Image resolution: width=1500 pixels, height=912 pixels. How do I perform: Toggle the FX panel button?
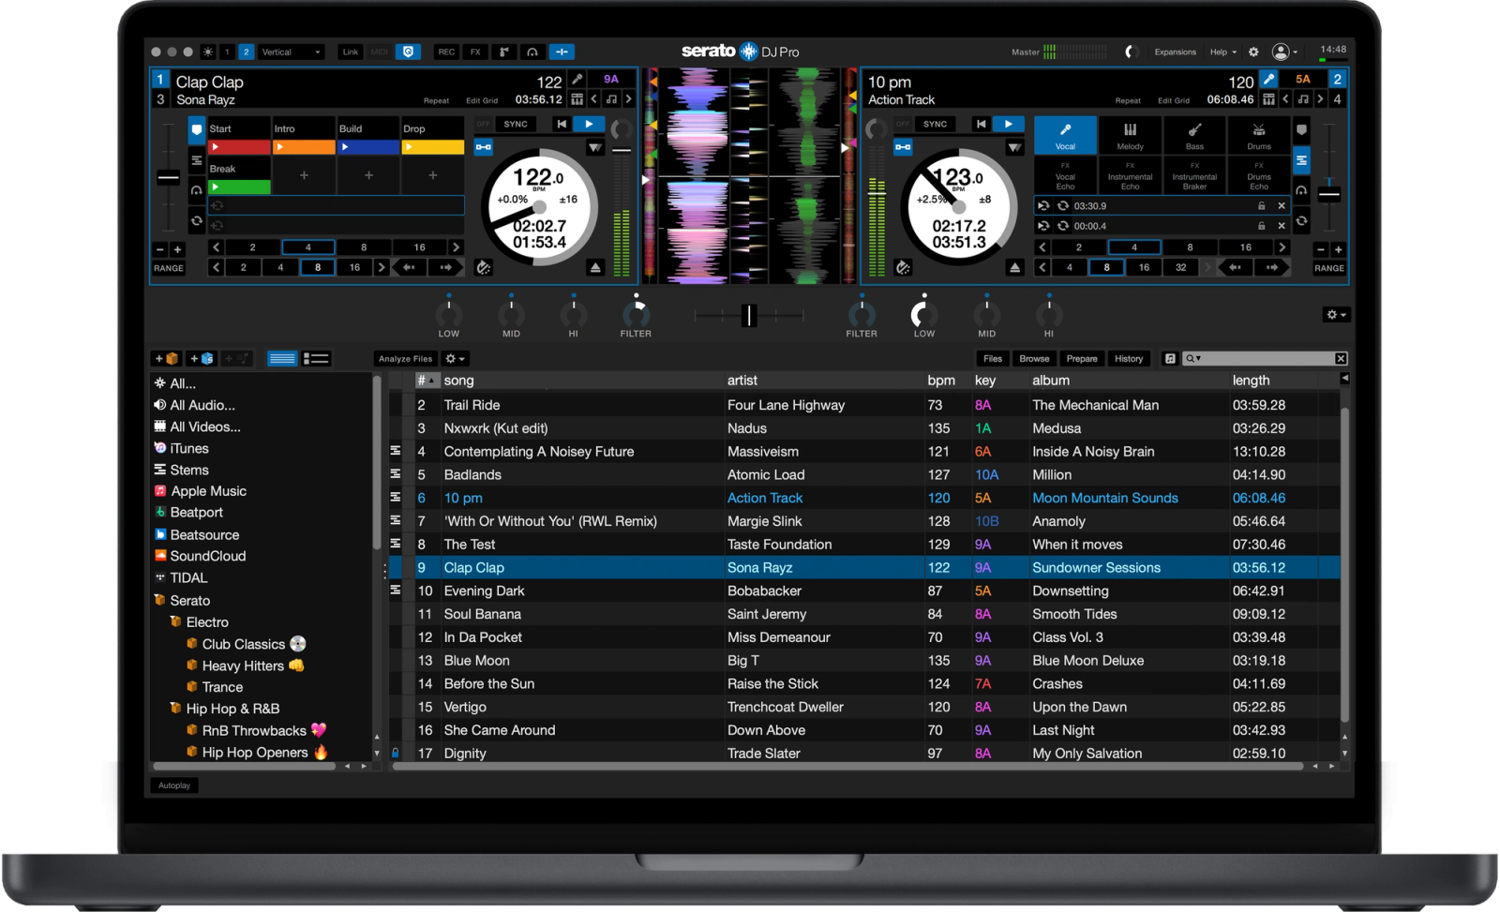tap(475, 52)
